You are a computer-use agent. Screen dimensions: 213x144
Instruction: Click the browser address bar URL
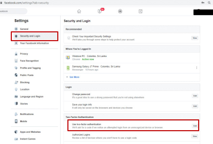click(27, 3)
